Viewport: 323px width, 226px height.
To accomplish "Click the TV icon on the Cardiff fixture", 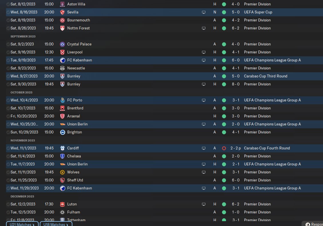I will [204, 148].
